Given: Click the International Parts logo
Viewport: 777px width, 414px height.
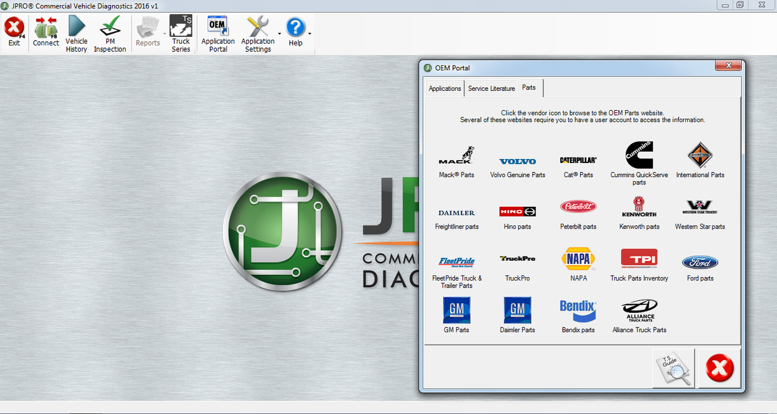Looking at the screenshot, I should tap(700, 155).
